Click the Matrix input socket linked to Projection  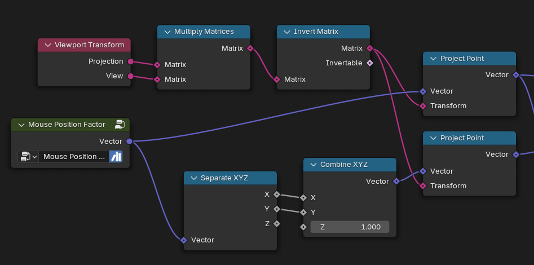pos(157,65)
